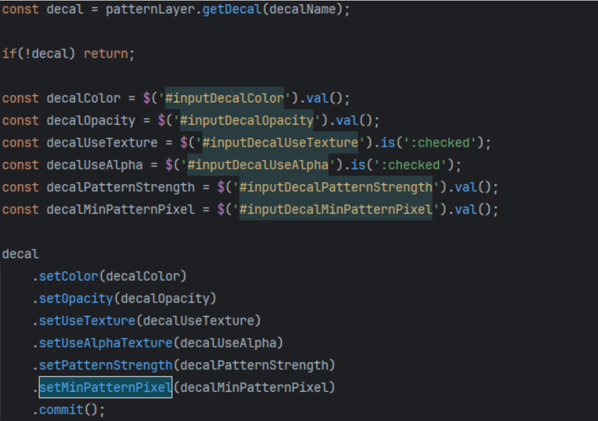
Task: Click the decalUseAlpha variable declaration
Action: 94,165
